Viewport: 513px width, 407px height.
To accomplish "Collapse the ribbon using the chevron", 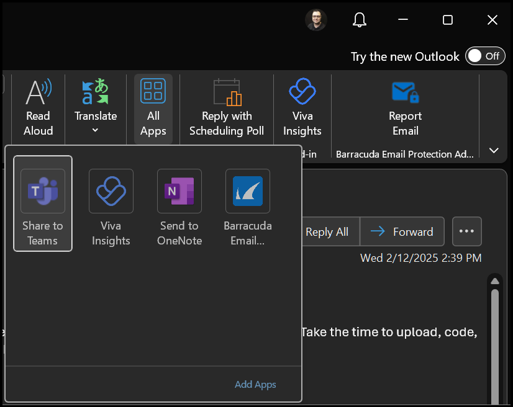I will tap(494, 150).
